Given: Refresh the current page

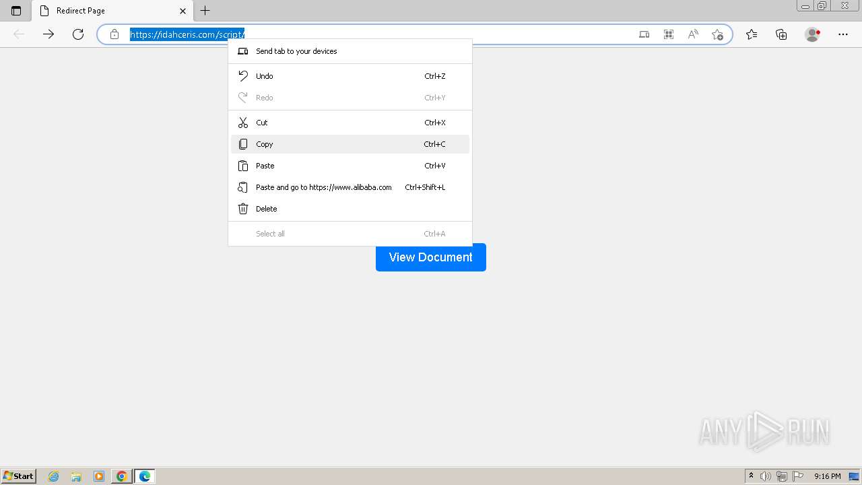Looking at the screenshot, I should coord(78,34).
